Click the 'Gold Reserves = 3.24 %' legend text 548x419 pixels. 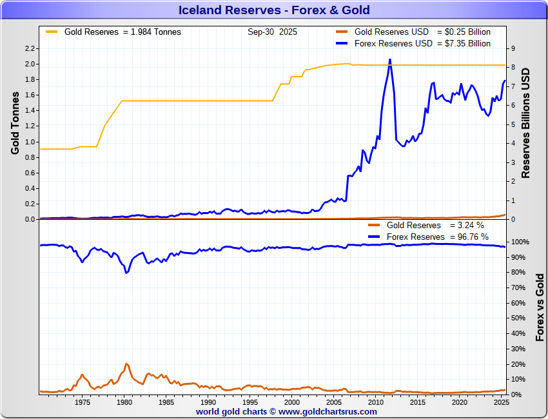point(435,226)
